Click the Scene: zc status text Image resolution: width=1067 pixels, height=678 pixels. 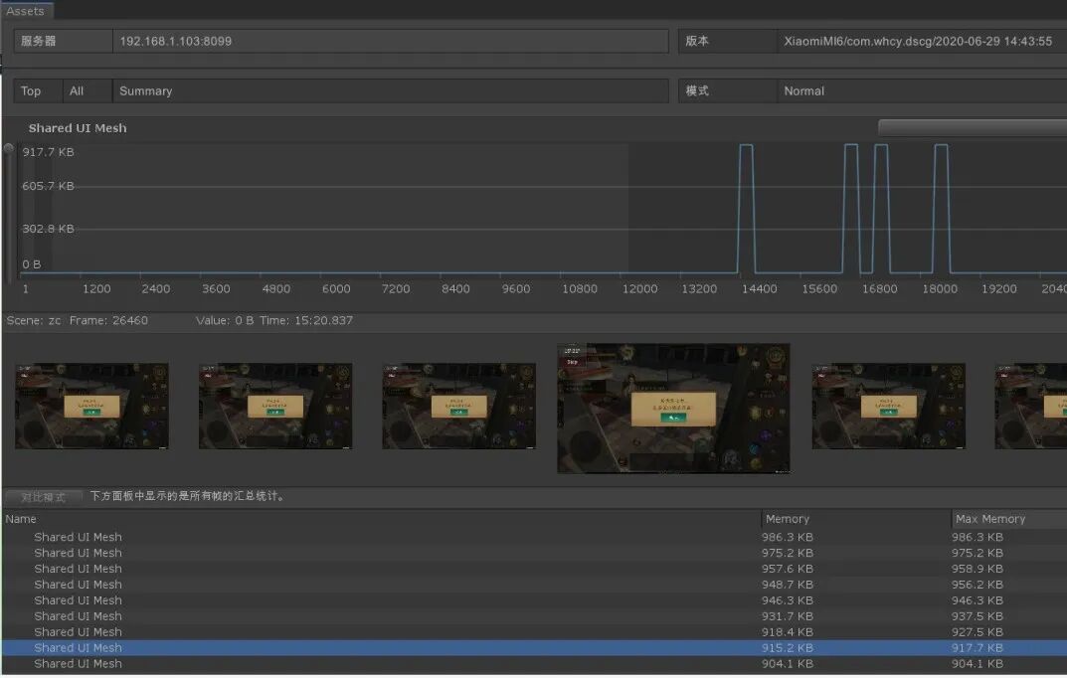pyautogui.click(x=34, y=320)
